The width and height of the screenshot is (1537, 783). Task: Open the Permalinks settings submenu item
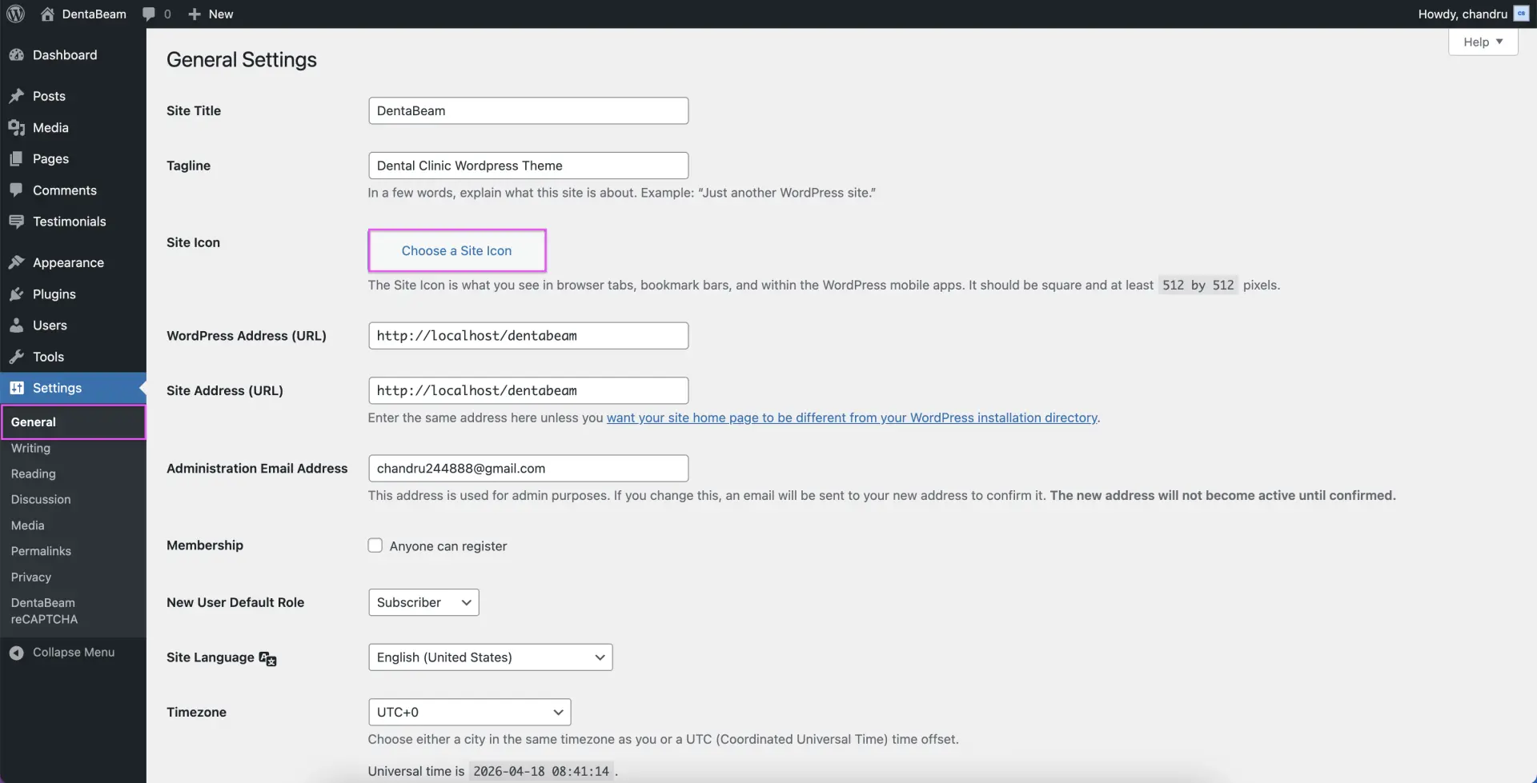[x=41, y=551]
